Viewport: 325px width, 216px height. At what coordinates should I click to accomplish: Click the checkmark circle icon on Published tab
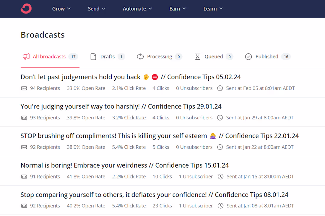[x=248, y=56]
